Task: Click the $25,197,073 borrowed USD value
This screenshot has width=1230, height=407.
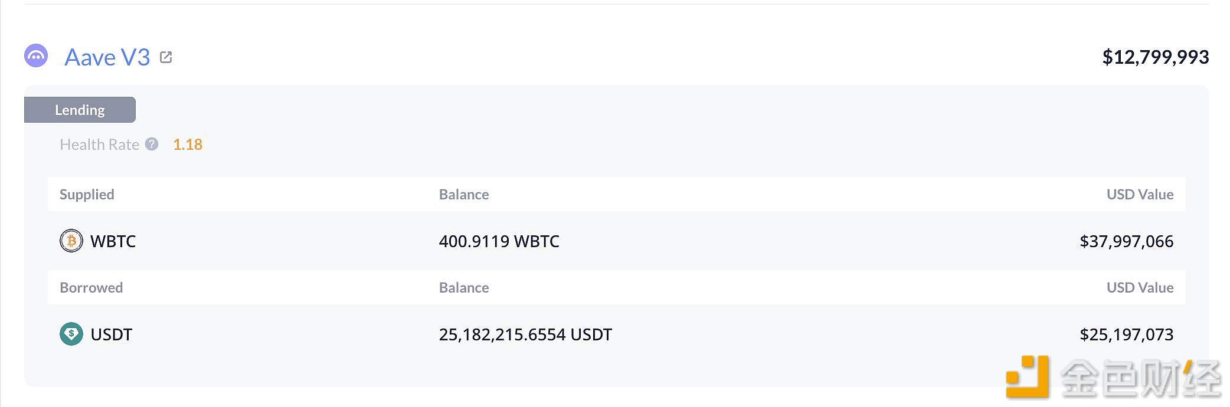Action: tap(1126, 334)
